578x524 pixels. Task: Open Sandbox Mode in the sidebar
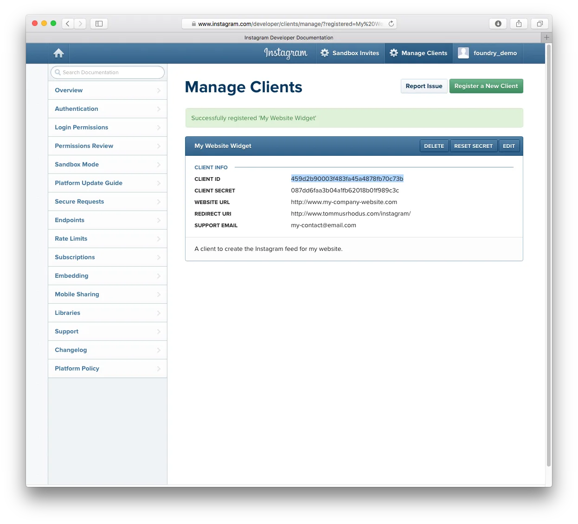coord(108,165)
